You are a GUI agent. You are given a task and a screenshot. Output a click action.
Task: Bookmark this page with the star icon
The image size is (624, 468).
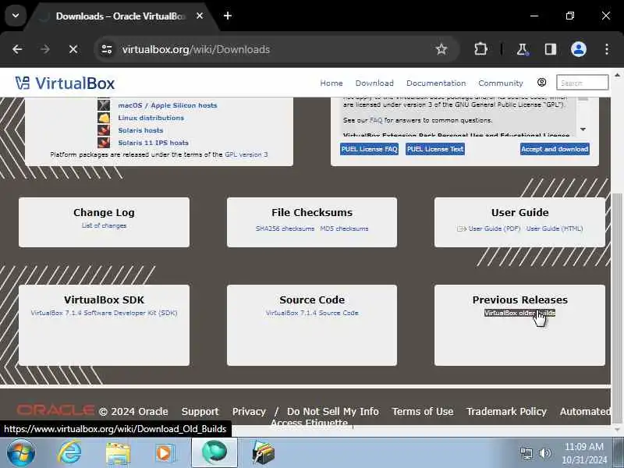click(x=441, y=49)
